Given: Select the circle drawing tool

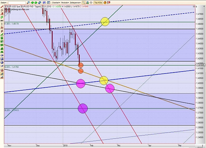Looking at the screenshot, I should (2, 62).
